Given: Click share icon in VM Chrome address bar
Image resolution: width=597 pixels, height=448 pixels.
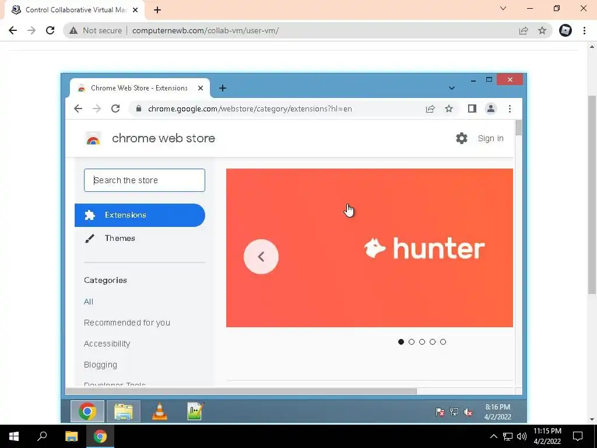Looking at the screenshot, I should (430, 108).
